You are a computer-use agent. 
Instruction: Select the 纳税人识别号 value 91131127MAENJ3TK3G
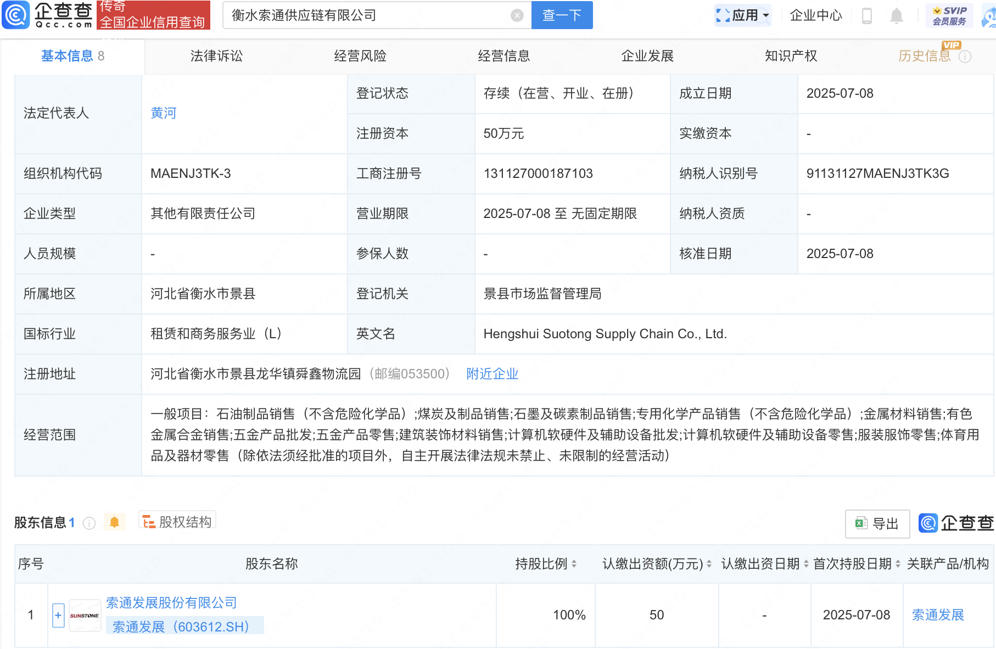point(877,174)
